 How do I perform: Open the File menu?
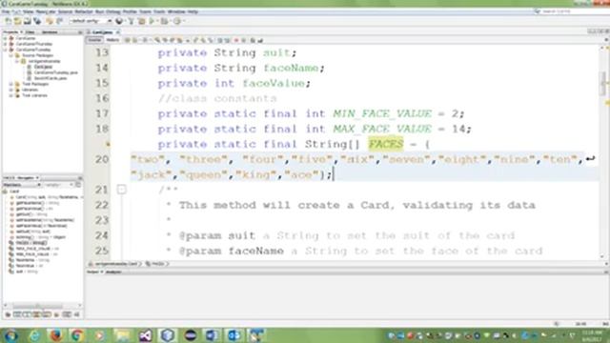tap(6, 11)
